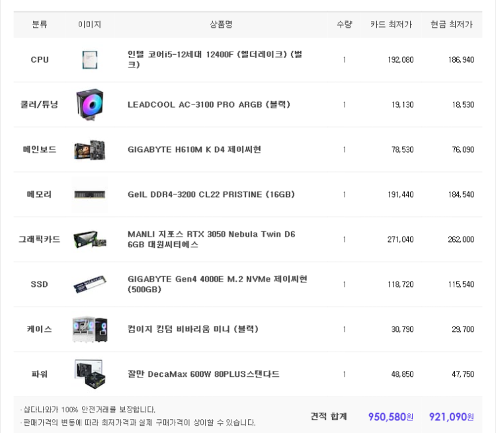Click the 현금 최저가 column header
This screenshot has width=496, height=433.
[x=452, y=24]
